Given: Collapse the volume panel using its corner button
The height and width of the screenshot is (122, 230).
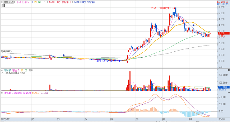Looking at the screenshot, I should tap(229, 70).
